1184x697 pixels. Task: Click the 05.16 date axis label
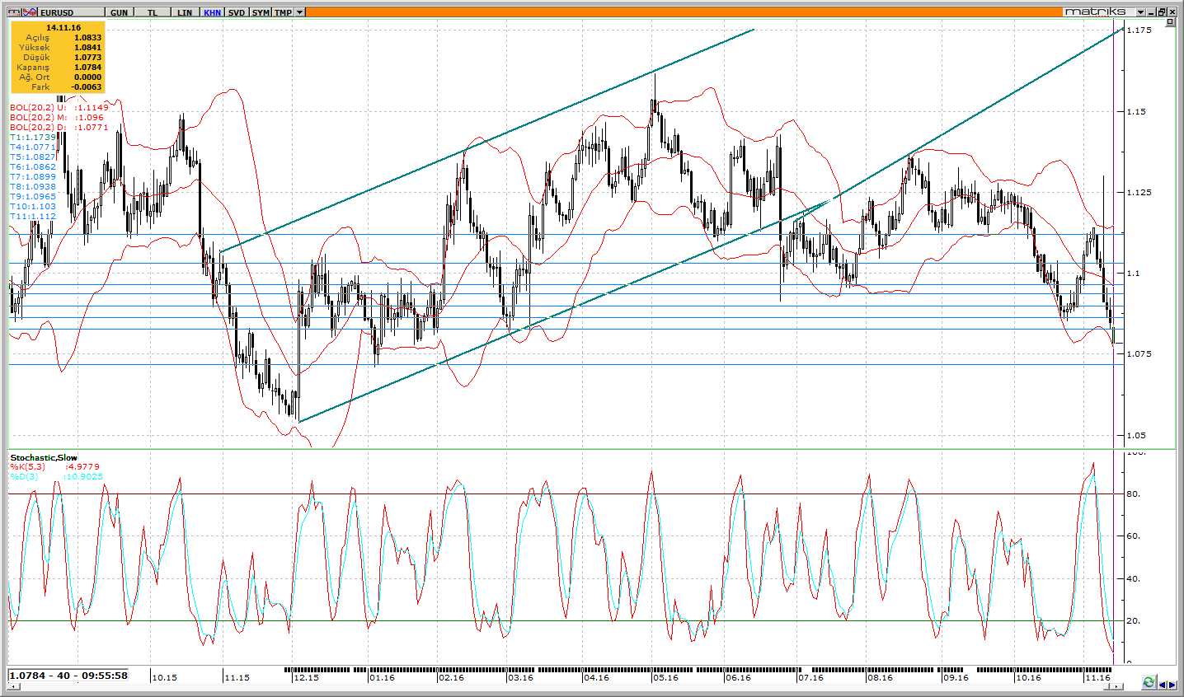(x=665, y=678)
